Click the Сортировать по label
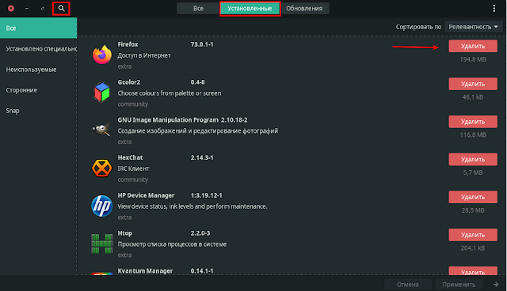Image resolution: width=507 pixels, height=291 pixels. pos(418,27)
